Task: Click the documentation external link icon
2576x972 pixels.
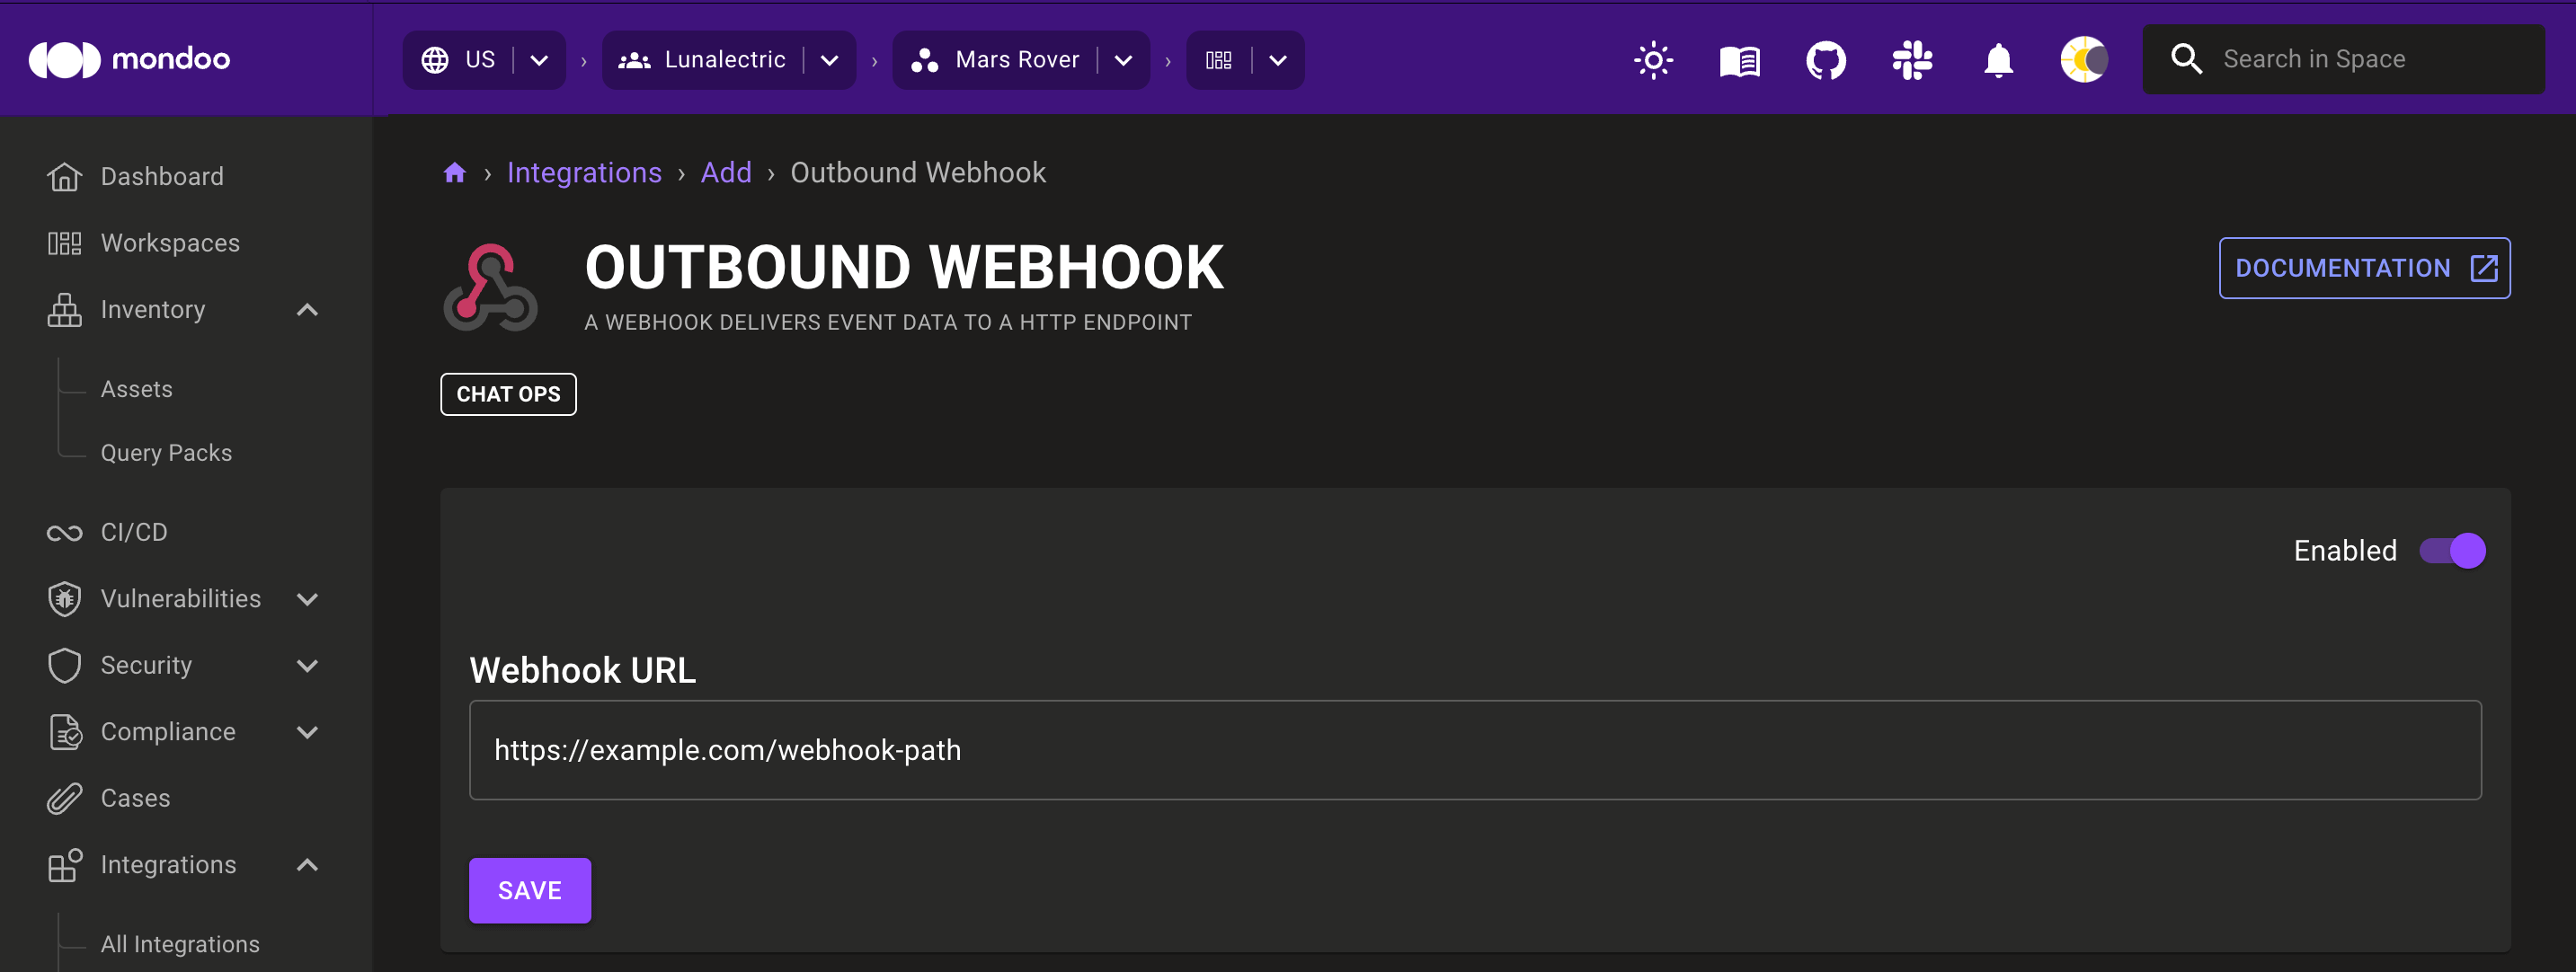Action: [x=2481, y=268]
